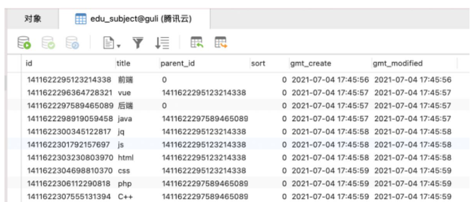Select the title cell php
Screen dimensions: 474x202
tap(125, 184)
